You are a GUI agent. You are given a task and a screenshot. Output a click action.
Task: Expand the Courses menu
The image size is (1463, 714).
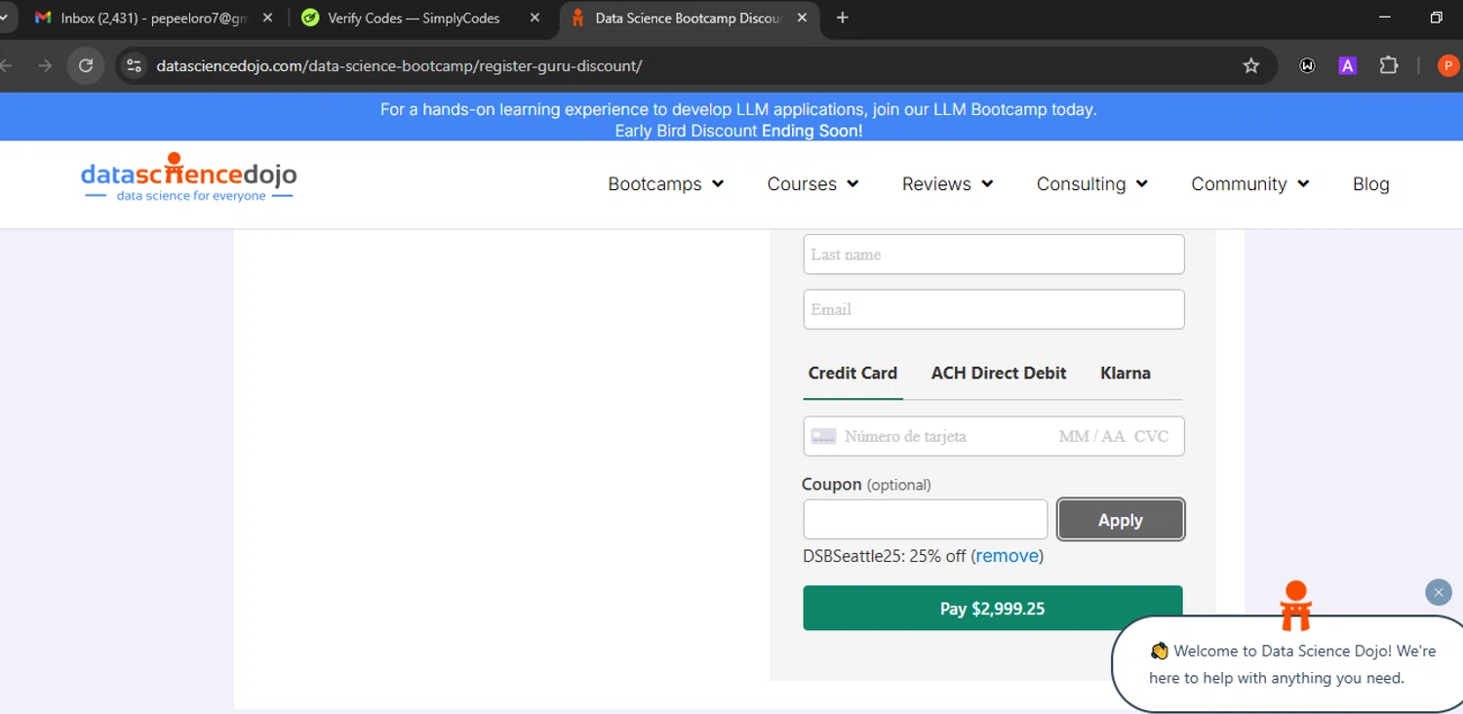point(812,183)
